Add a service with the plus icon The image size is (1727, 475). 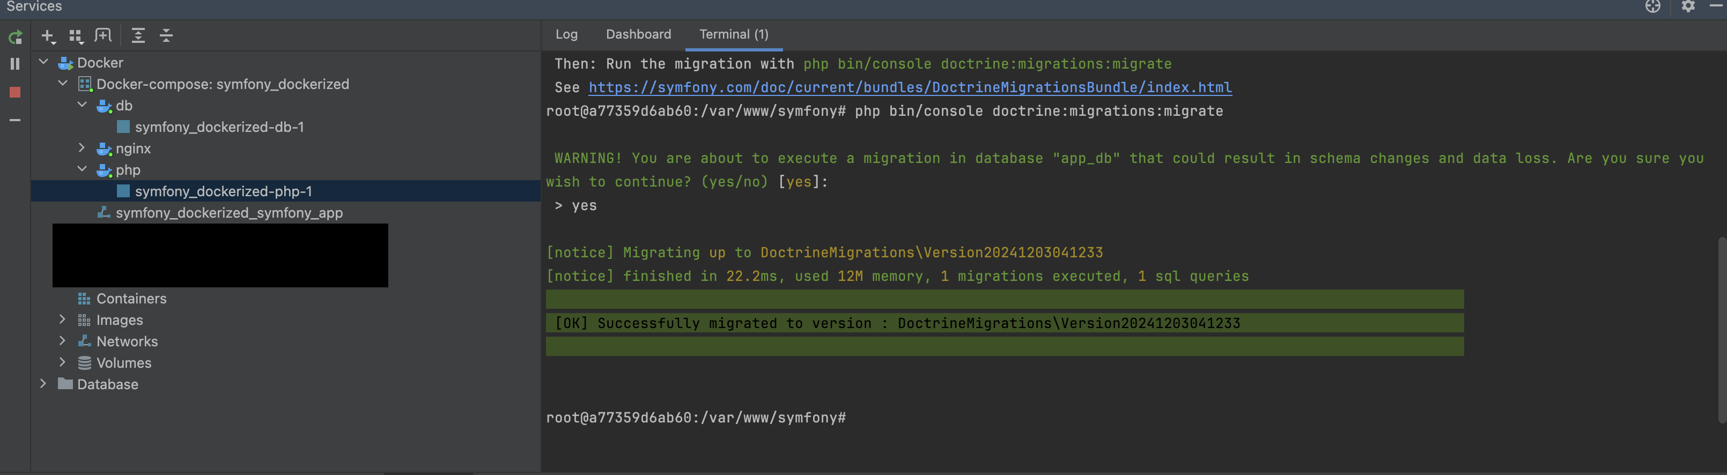[x=48, y=36]
